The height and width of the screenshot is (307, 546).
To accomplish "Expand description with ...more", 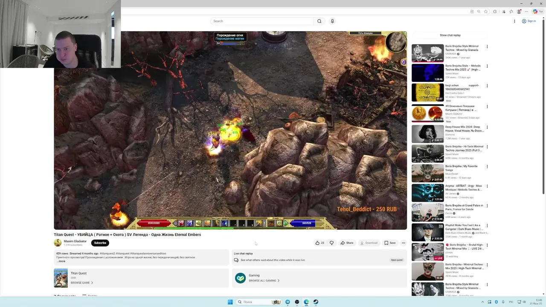I will pos(61,261).
